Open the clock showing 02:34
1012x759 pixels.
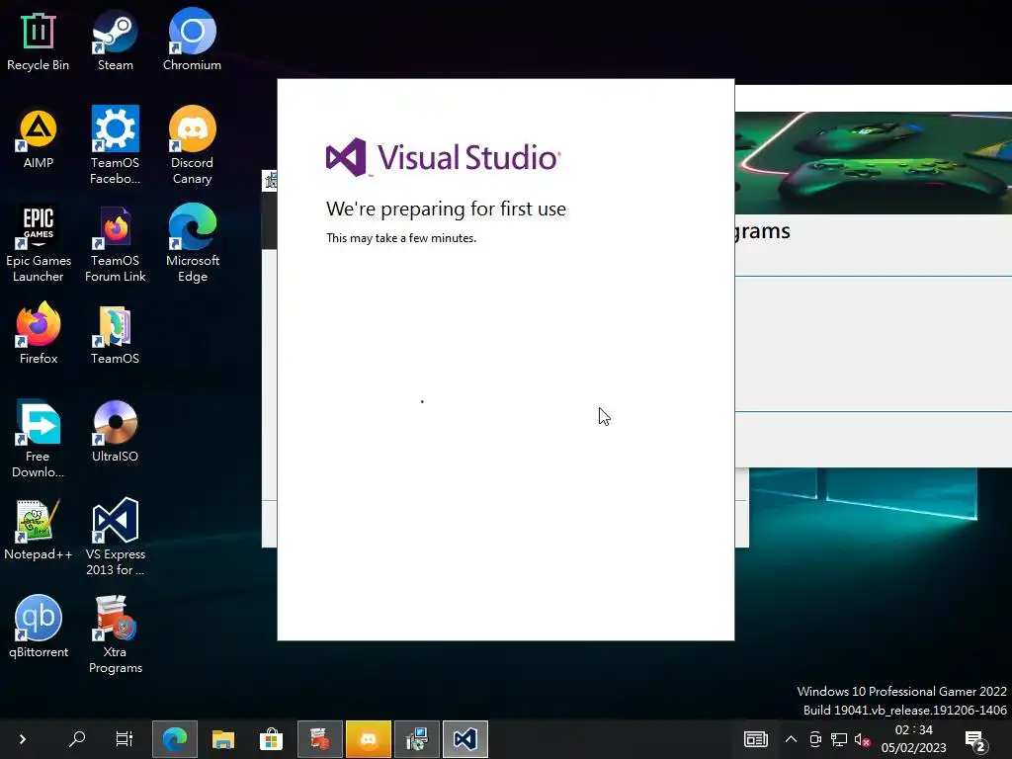(913, 739)
